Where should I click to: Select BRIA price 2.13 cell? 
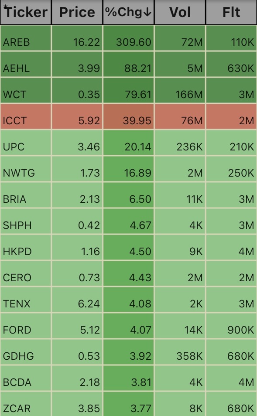pyautogui.click(x=77, y=195)
